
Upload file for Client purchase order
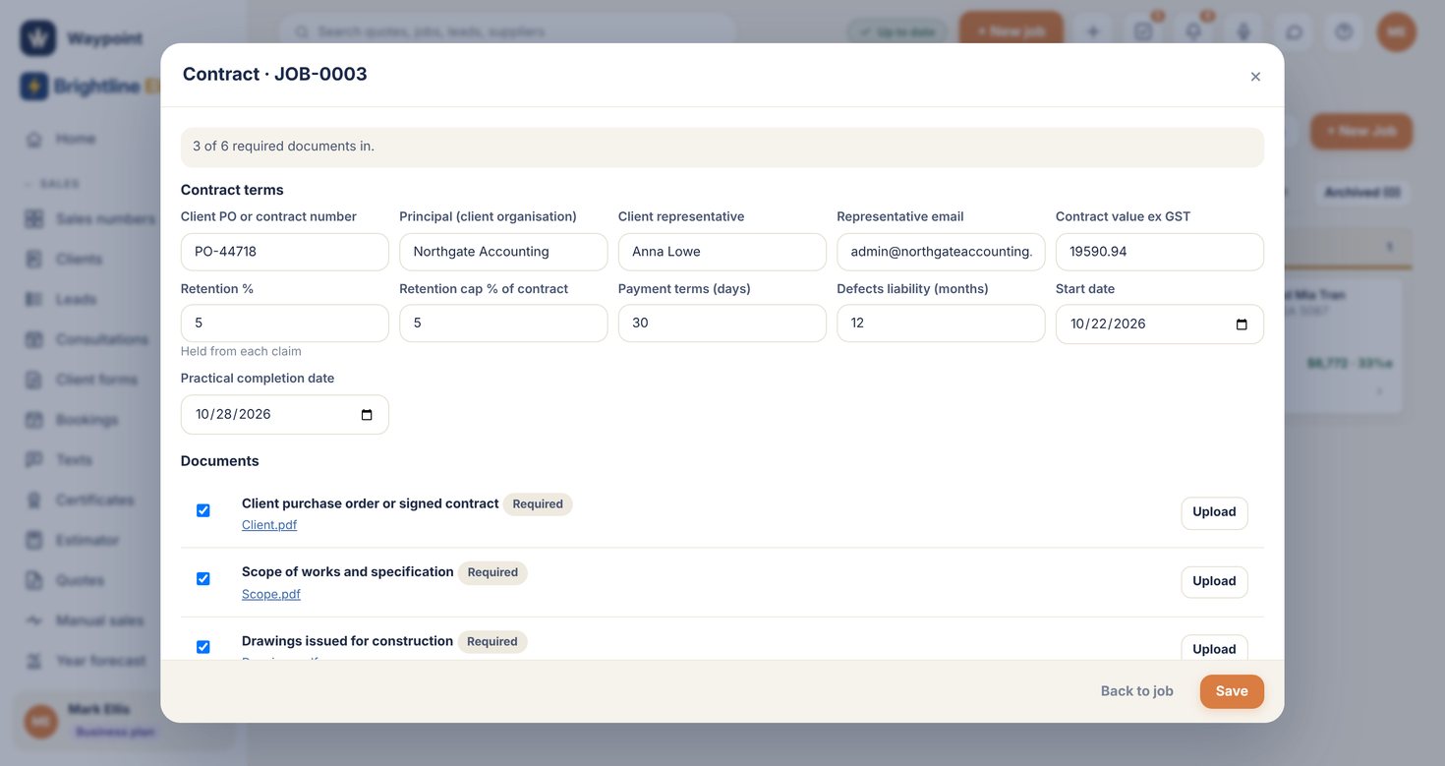click(x=1214, y=512)
